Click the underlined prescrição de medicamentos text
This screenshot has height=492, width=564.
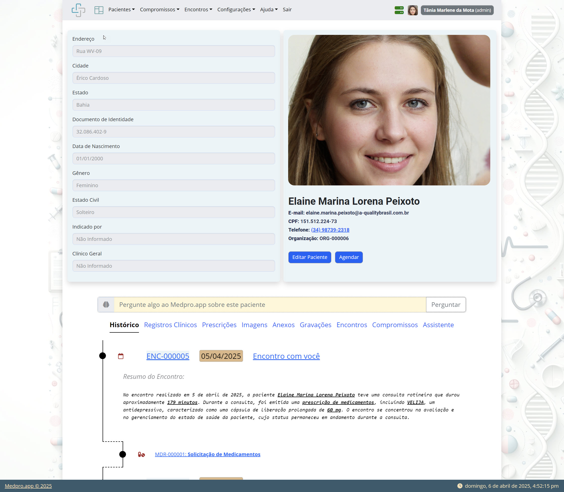338,402
